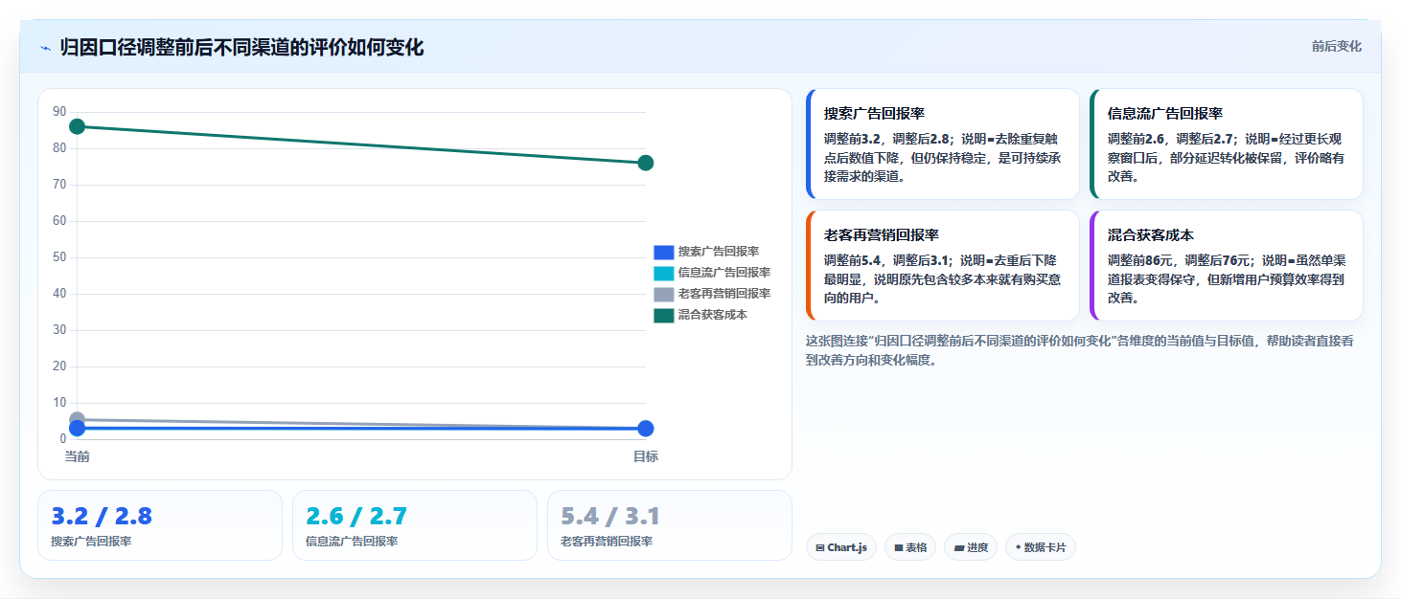Screen dimensions: 1401x599
Task: Click the 前后变化 badge in the header
Action: tap(1336, 47)
